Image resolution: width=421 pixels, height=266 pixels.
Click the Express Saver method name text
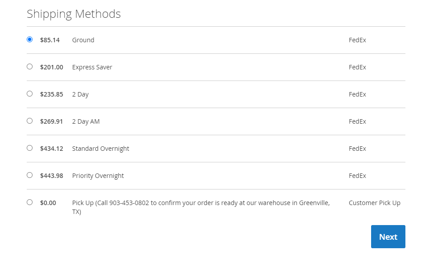pos(92,67)
